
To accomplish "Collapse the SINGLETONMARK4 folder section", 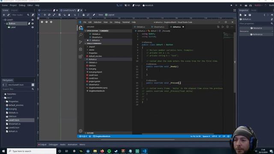I will [86, 44].
